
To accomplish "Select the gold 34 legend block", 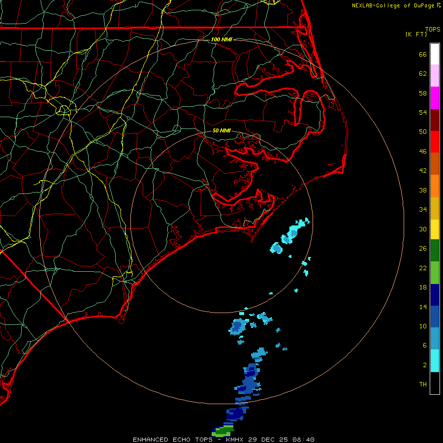I will point(435,208).
